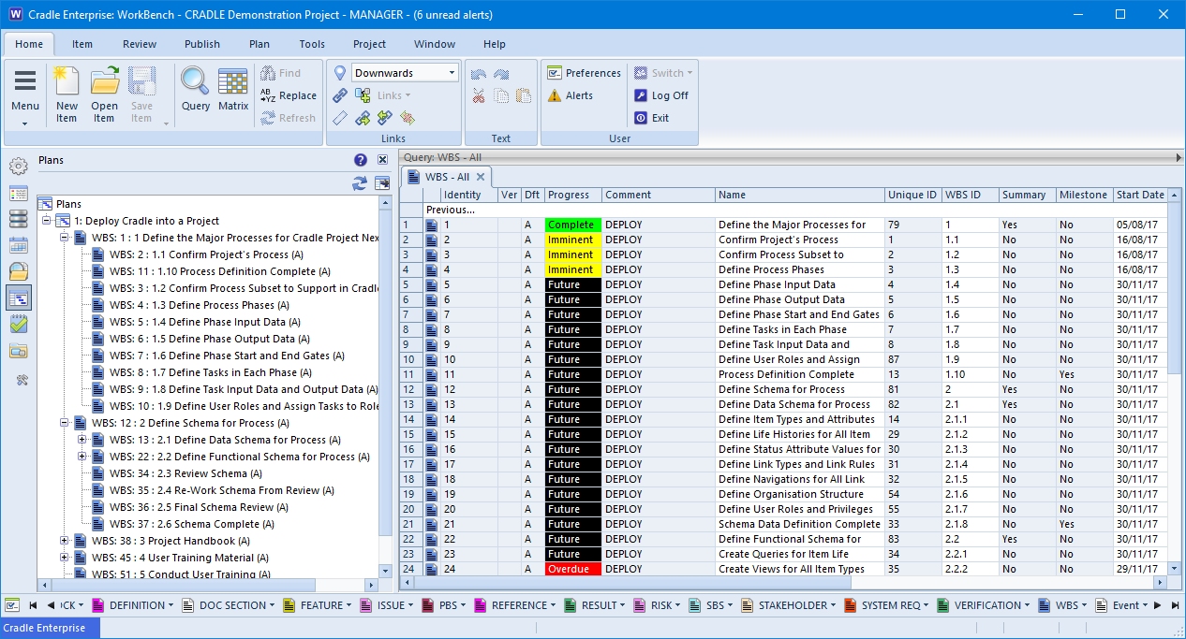
Task: Open the sidebar colored list icon
Action: tap(19, 194)
